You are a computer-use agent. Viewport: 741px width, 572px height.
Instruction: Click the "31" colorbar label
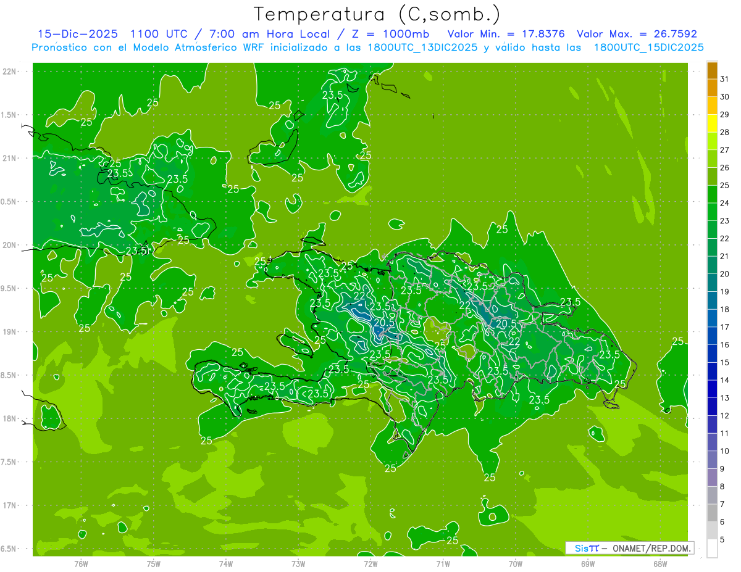click(x=725, y=79)
